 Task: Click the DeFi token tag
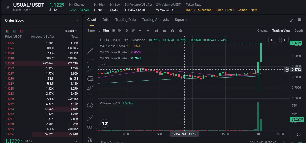(231, 10)
